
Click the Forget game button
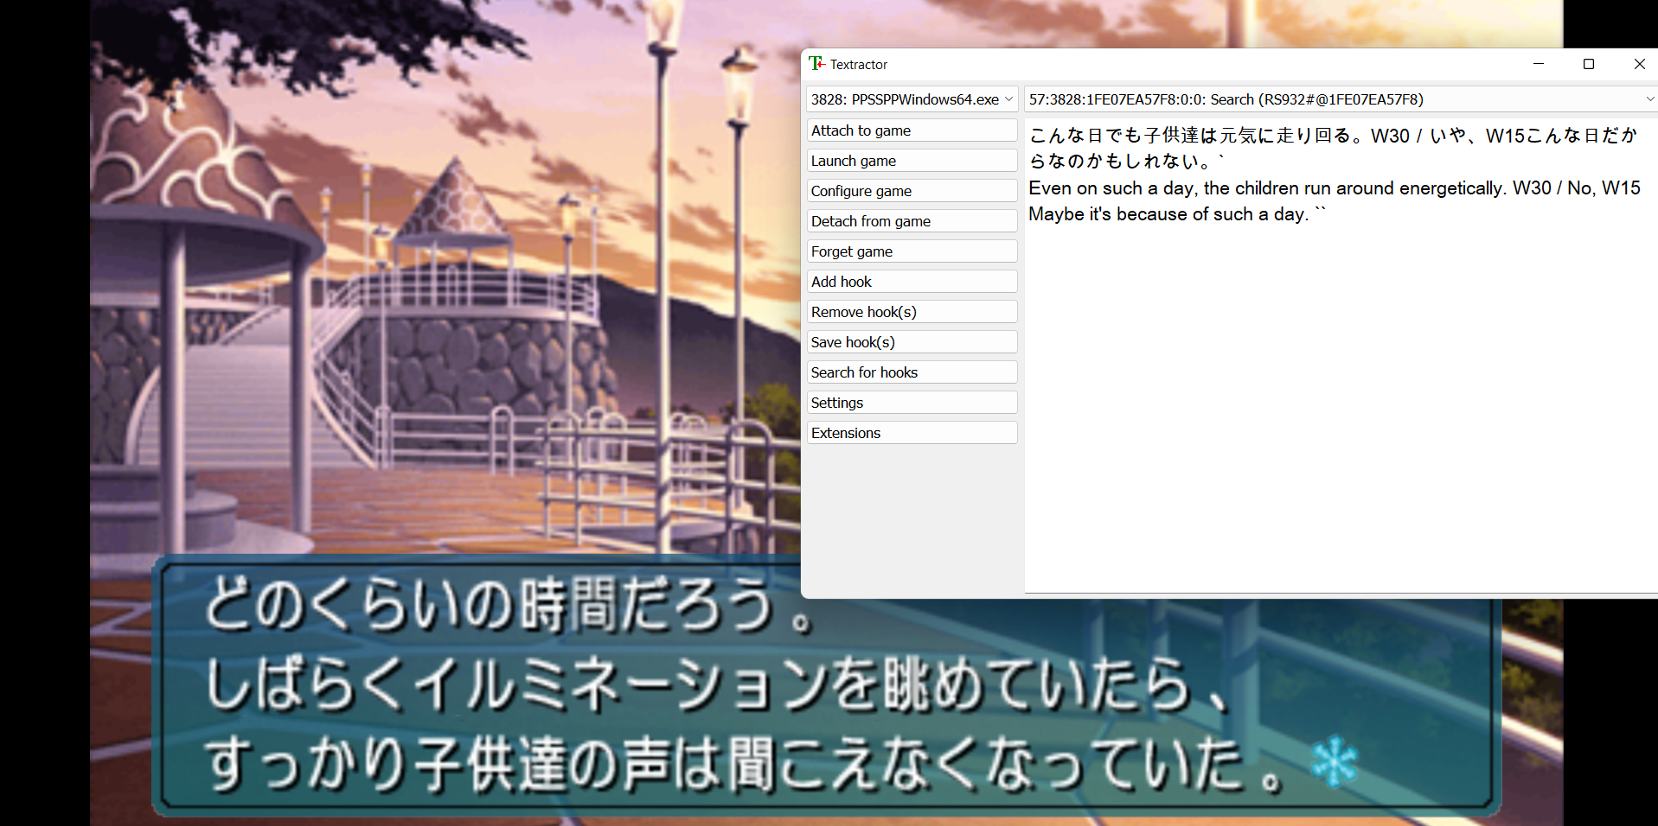pyautogui.click(x=912, y=251)
